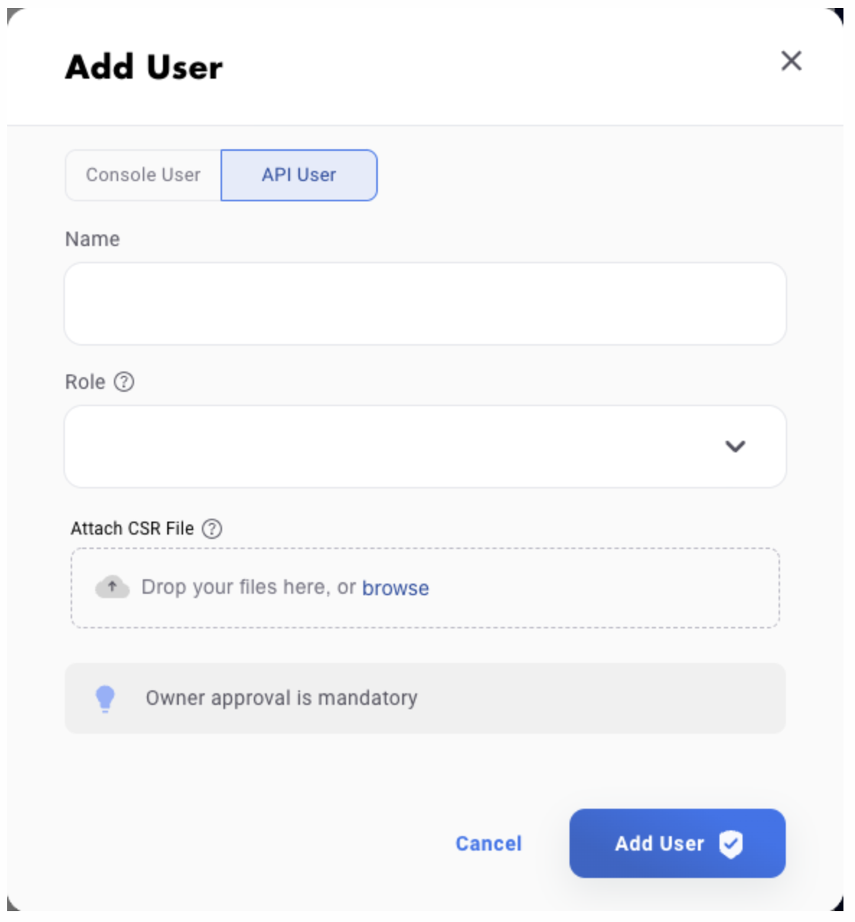Click the question mark next to Role label
Viewport: 855px width, 922px height.
124,382
